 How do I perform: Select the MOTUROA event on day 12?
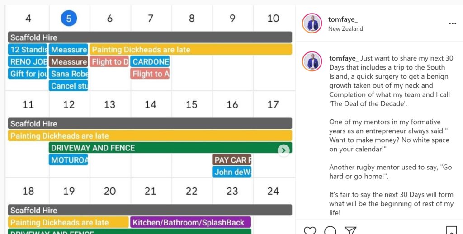click(x=69, y=160)
